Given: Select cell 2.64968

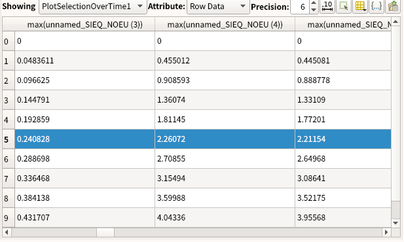Looking at the screenshot, I should click(x=343, y=159).
